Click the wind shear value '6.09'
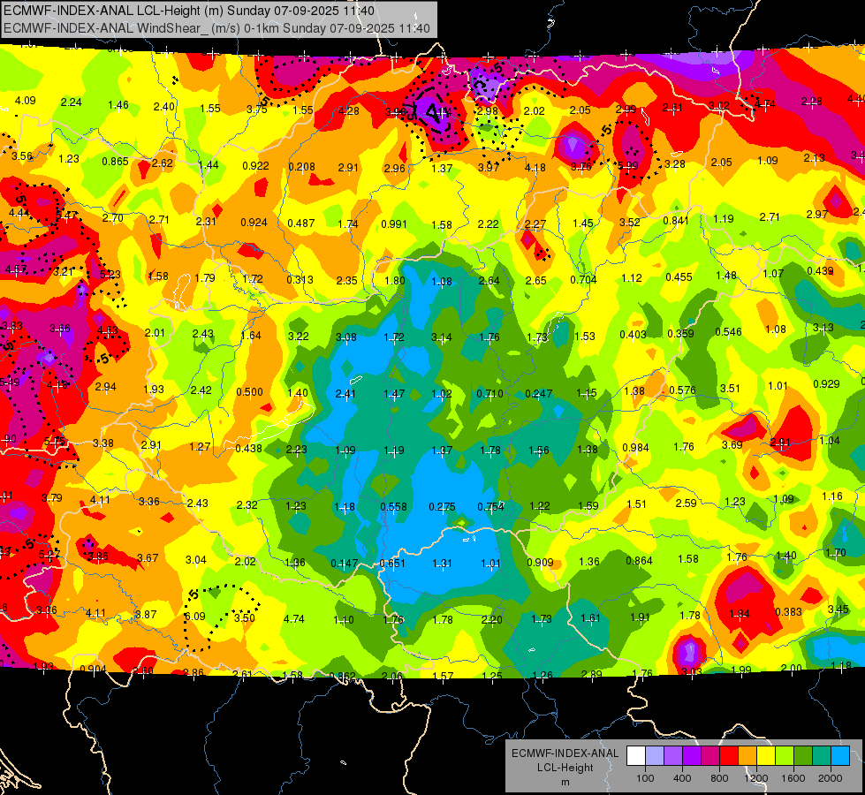The height and width of the screenshot is (795, 865). (x=194, y=617)
